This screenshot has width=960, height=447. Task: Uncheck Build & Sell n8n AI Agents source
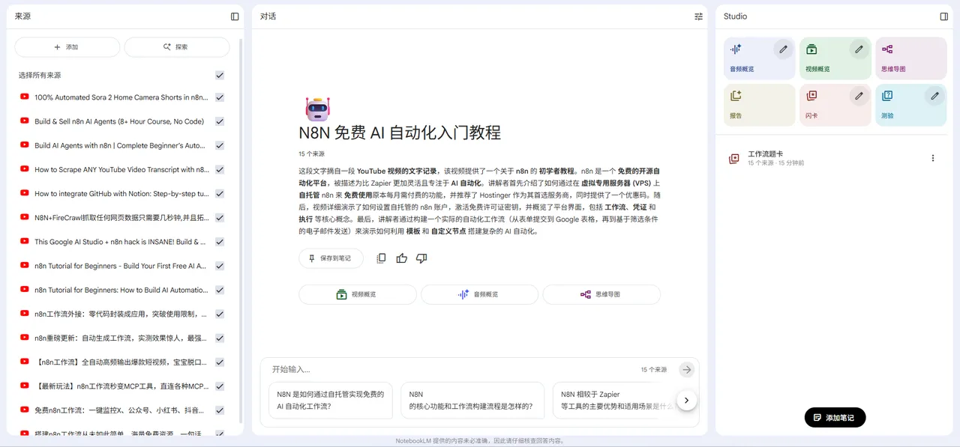(x=220, y=121)
